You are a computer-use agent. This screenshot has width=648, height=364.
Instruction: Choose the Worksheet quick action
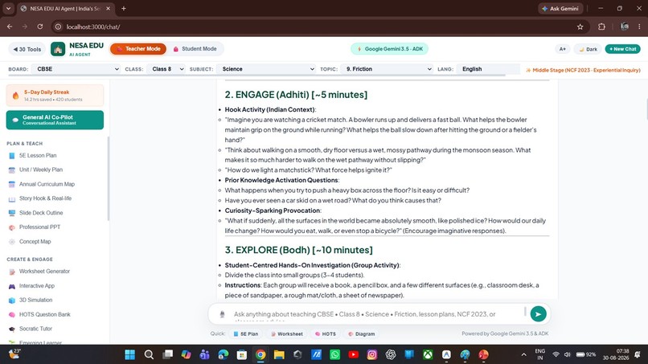click(x=287, y=333)
